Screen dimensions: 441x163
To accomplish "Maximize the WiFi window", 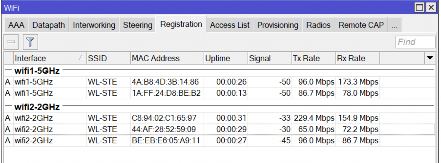I will 420,7.
